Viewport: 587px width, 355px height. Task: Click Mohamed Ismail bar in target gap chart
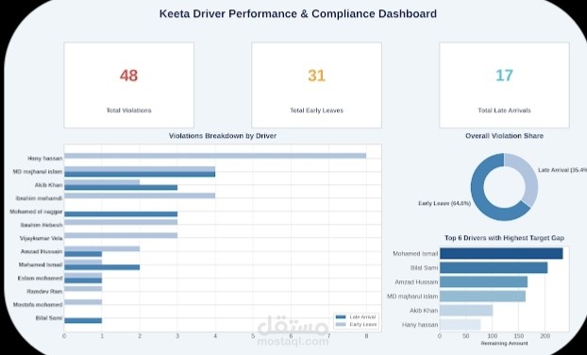(501, 254)
